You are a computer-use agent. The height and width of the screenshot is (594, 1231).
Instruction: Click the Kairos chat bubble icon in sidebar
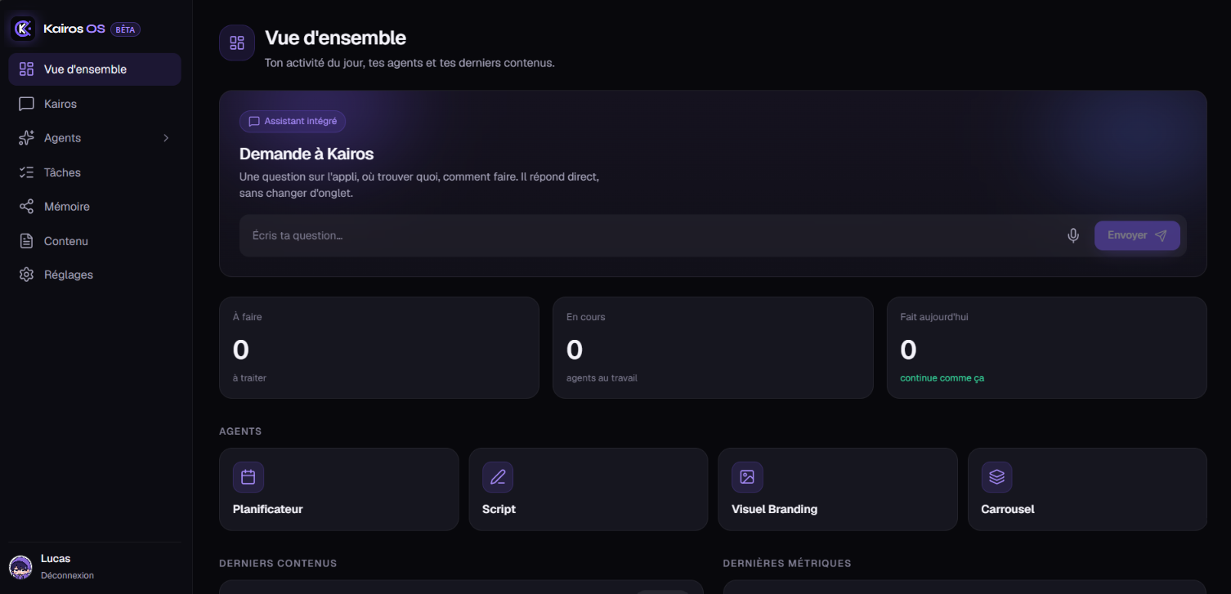tap(26, 104)
